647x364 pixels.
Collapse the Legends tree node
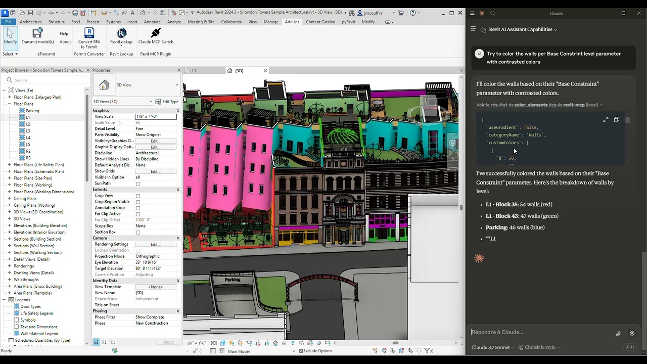4,300
